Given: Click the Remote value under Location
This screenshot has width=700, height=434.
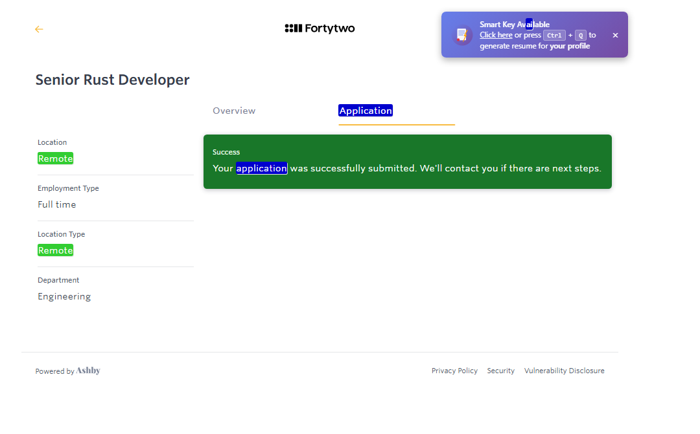Looking at the screenshot, I should [x=55, y=158].
